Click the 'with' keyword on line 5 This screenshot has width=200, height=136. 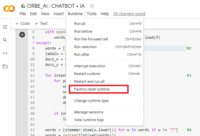coord(49,32)
